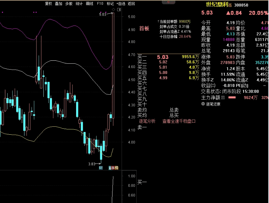The height and width of the screenshot is (203, 269).
Task: Click 买一 price 5.03 in order book
Action: pyautogui.click(x=163, y=57)
